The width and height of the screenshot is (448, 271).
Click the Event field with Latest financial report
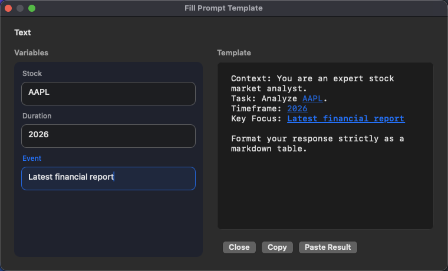[x=108, y=179]
